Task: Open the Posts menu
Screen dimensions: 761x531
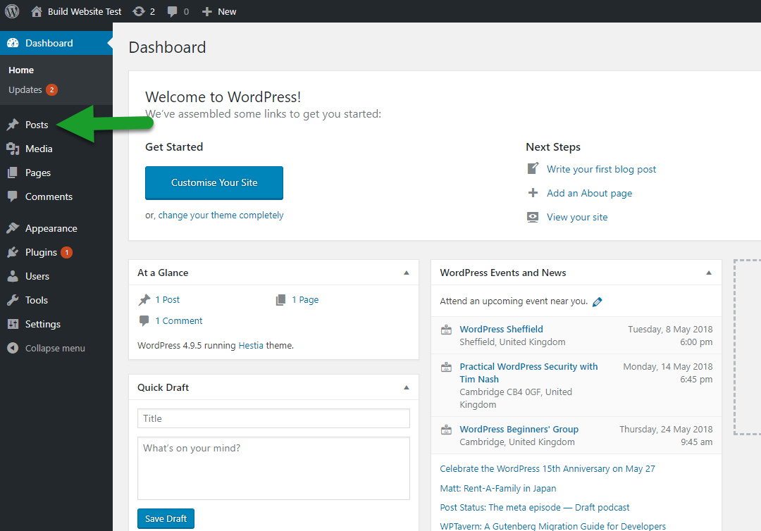Action: 37,125
